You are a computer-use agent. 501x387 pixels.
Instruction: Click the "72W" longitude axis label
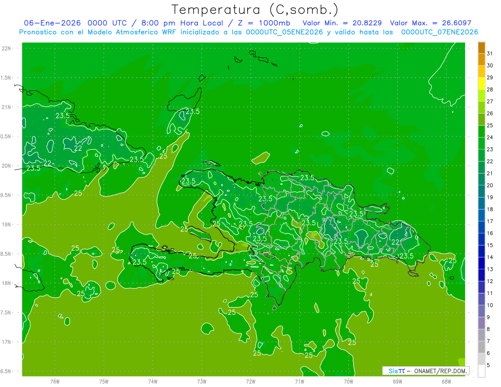250,382
